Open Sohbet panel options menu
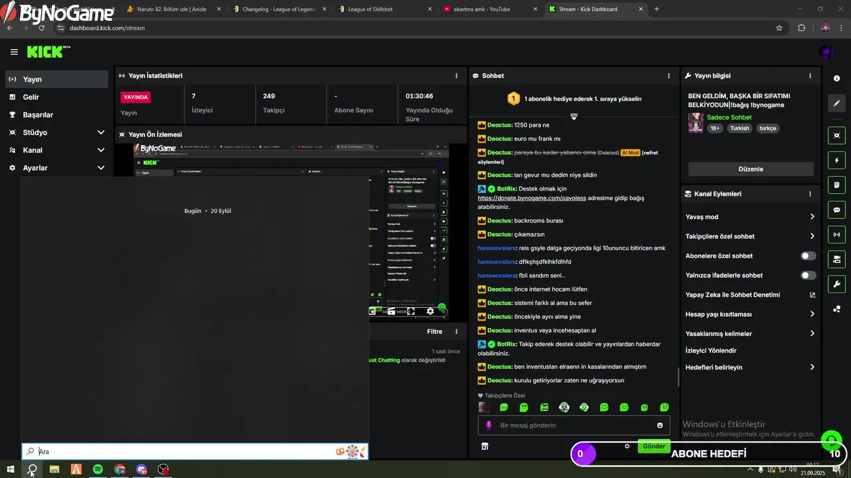 click(x=669, y=76)
